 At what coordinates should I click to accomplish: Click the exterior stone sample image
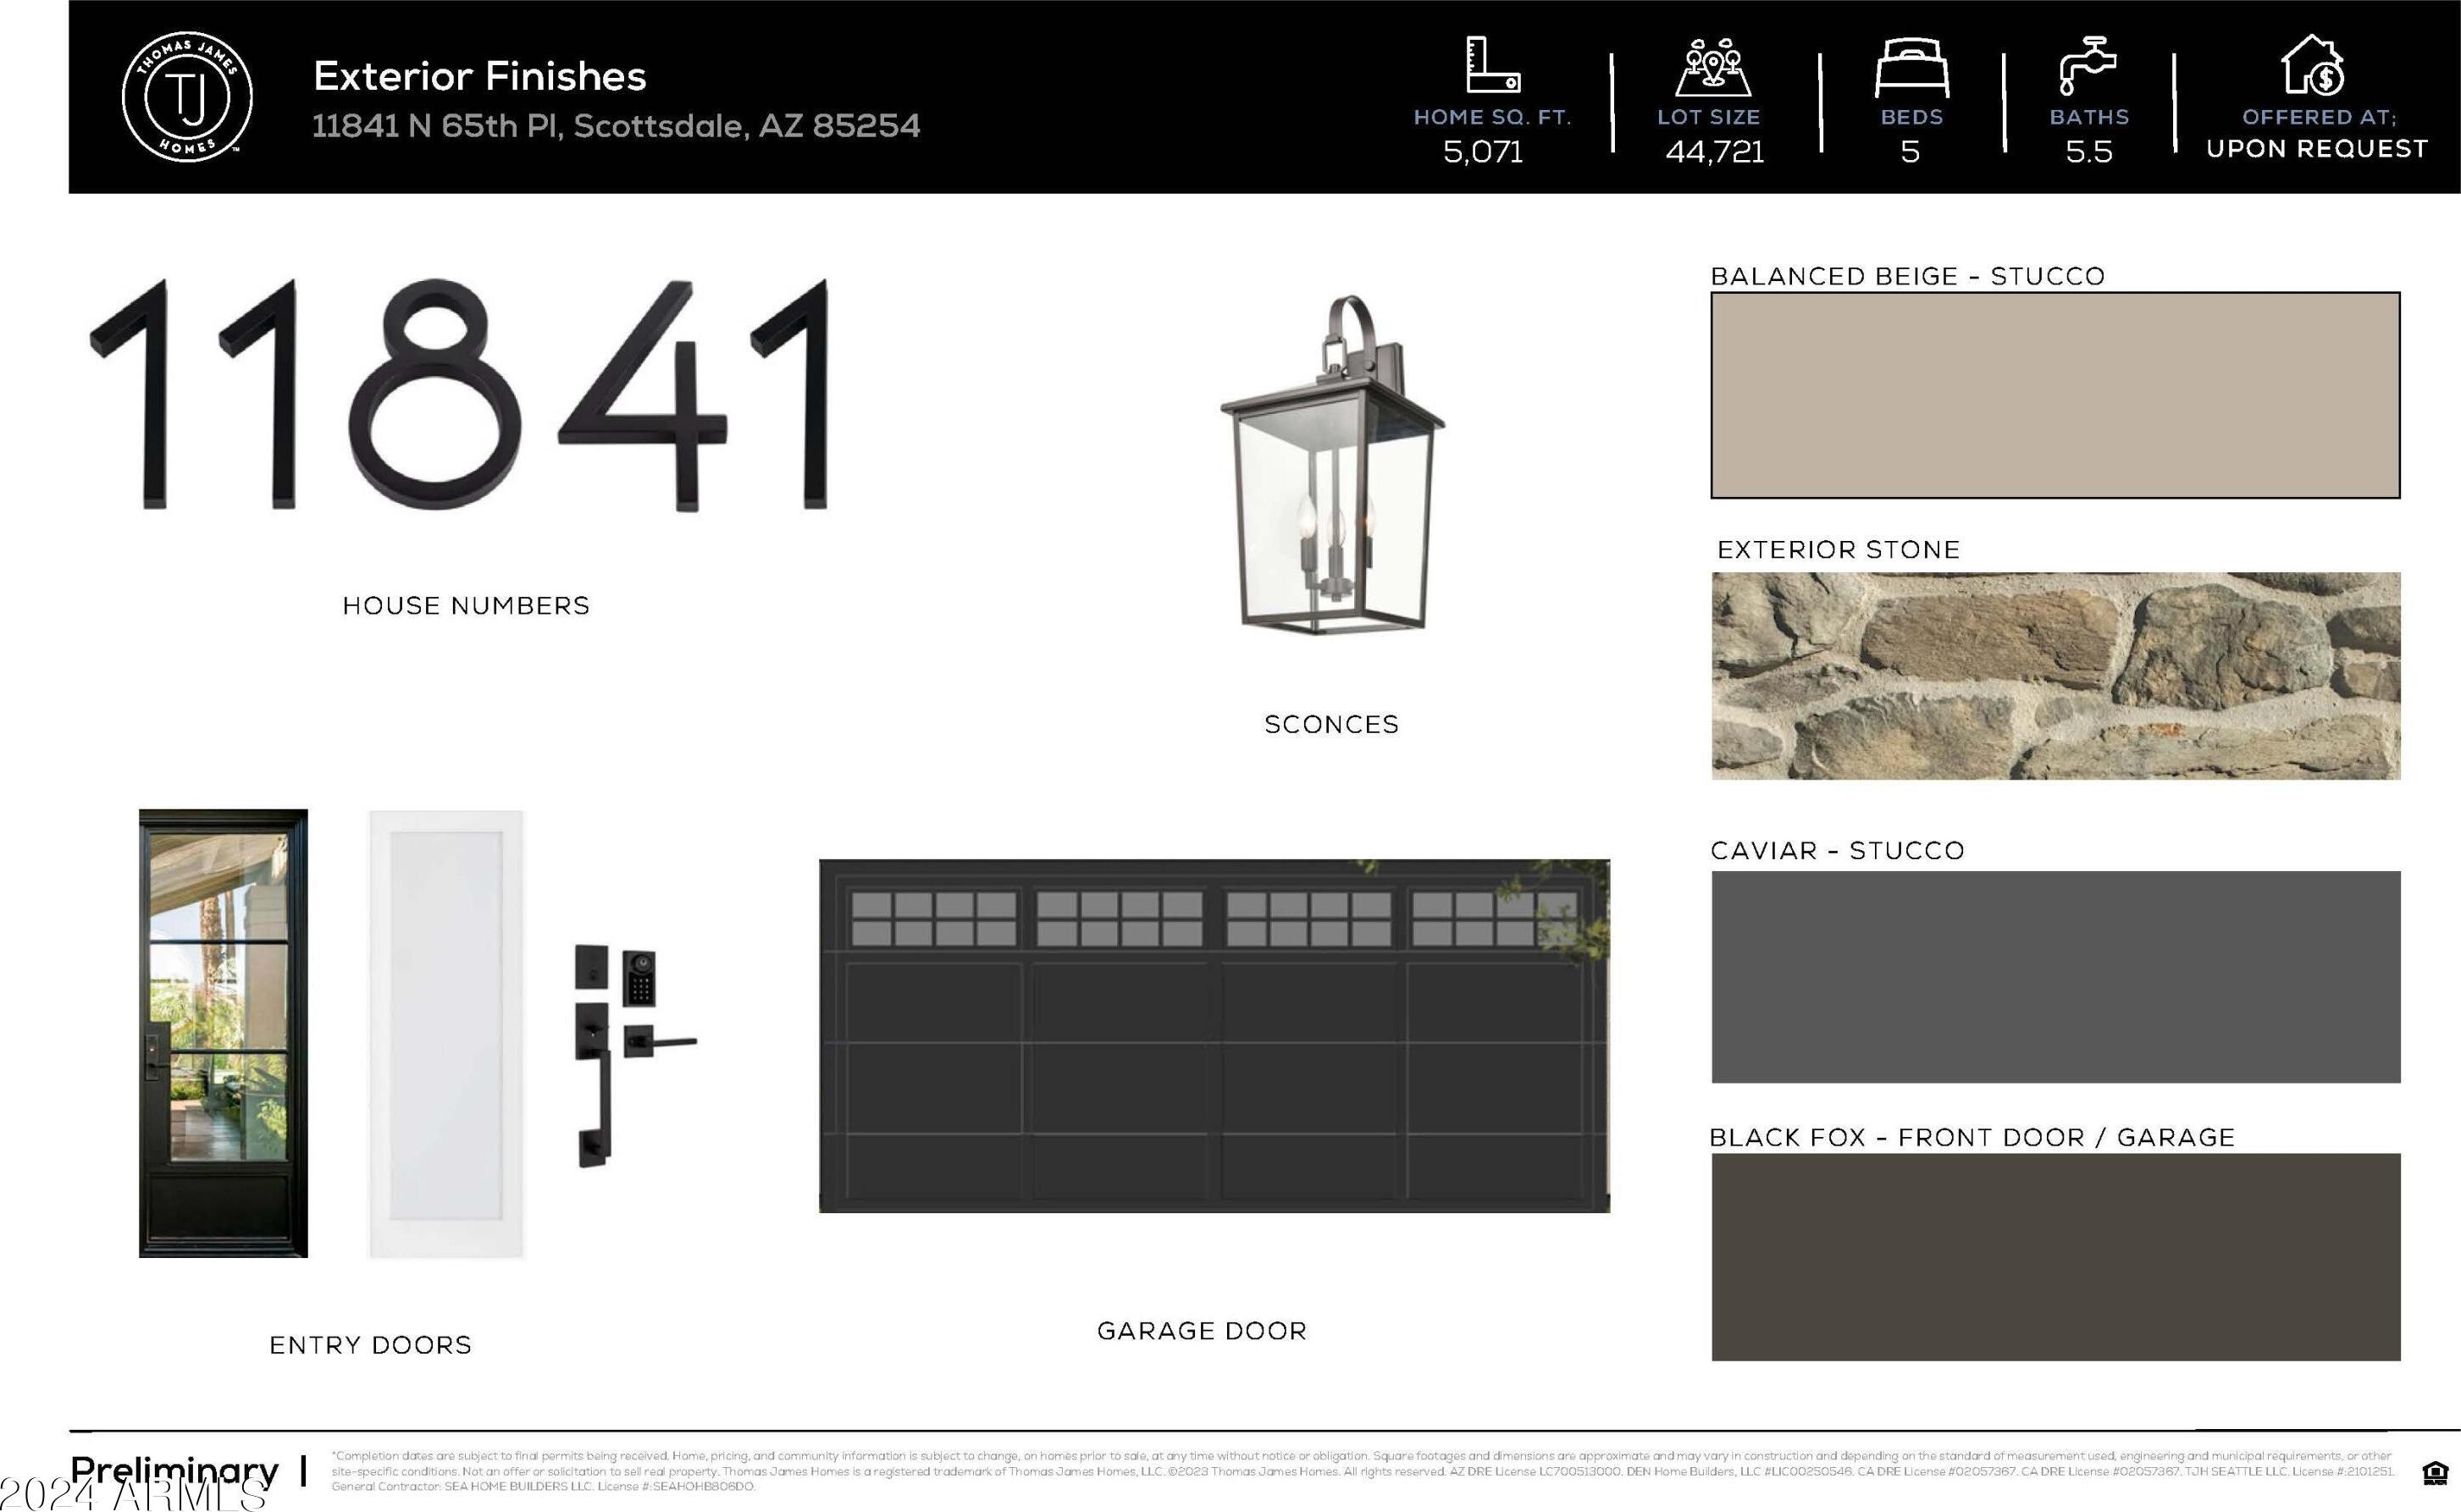tap(2055, 676)
